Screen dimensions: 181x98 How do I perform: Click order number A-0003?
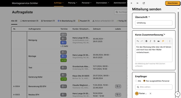(16, 95)
